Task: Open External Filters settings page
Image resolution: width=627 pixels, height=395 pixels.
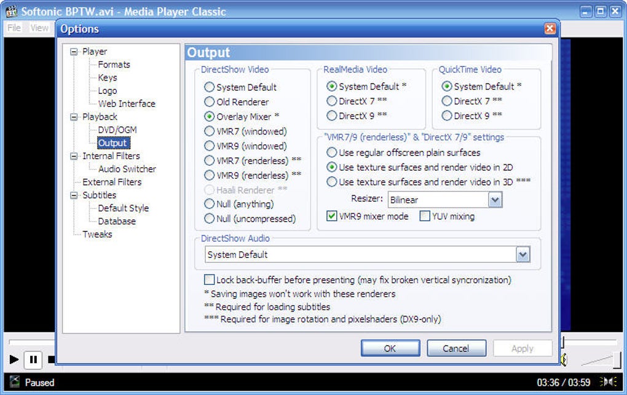Action: point(112,182)
